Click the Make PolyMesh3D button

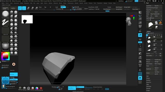point(156,14)
